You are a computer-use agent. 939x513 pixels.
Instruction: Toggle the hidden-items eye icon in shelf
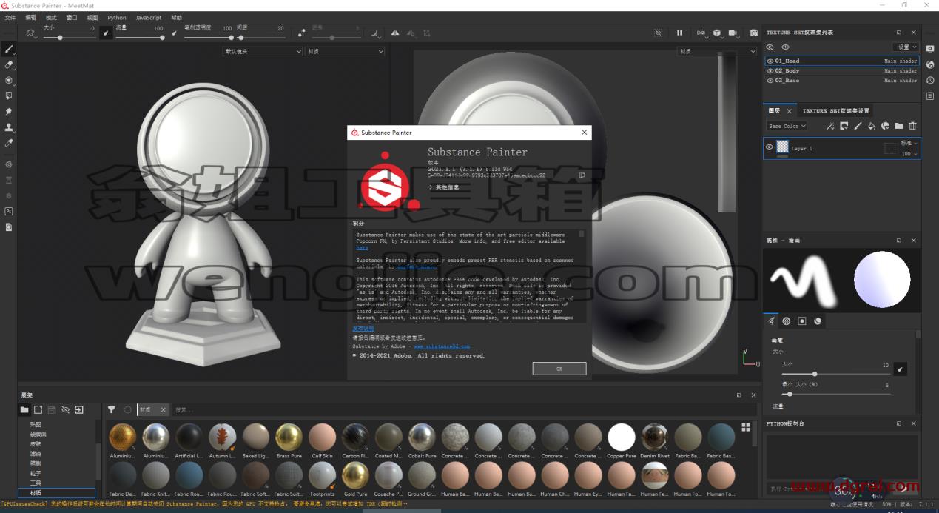pos(65,409)
